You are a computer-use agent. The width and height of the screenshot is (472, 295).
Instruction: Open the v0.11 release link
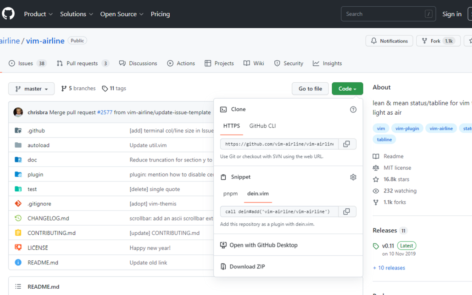[x=388, y=246]
